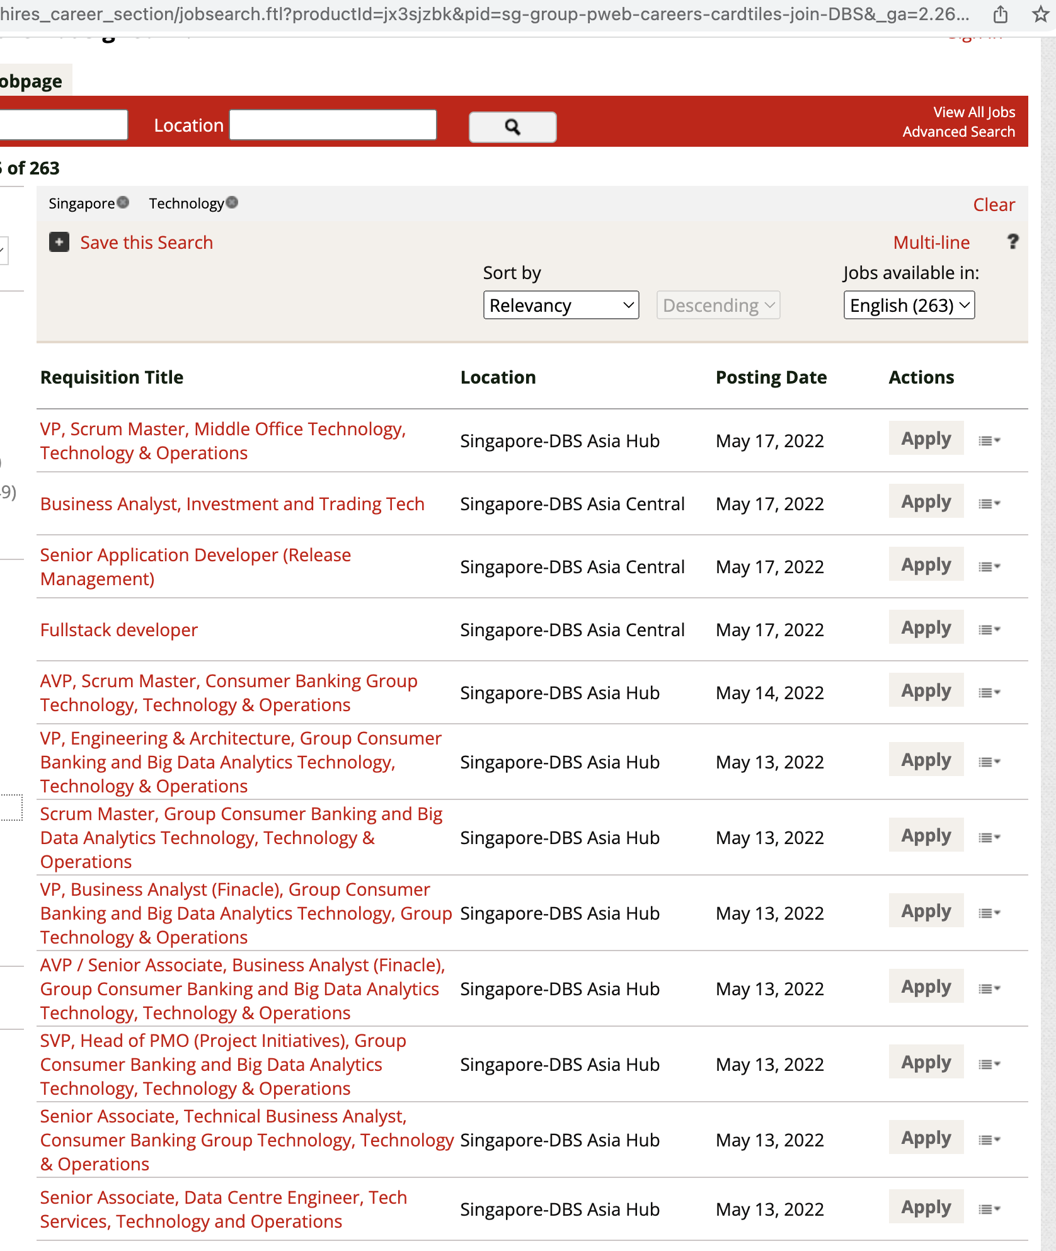Viewport: 1056px width, 1251px height.
Task: Open VP, Engineering & Architecture listing
Action: point(241,762)
